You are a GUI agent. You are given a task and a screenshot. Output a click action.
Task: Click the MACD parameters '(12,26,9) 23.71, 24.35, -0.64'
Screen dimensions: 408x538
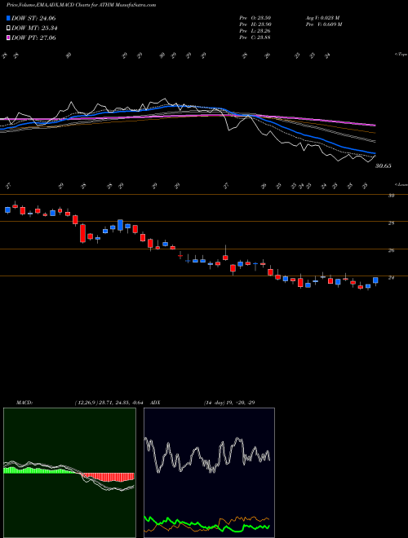pyautogui.click(x=111, y=403)
